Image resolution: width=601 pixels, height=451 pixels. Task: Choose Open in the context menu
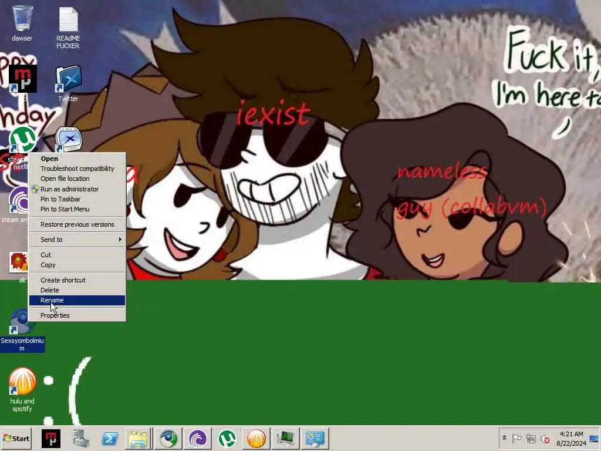point(77,159)
